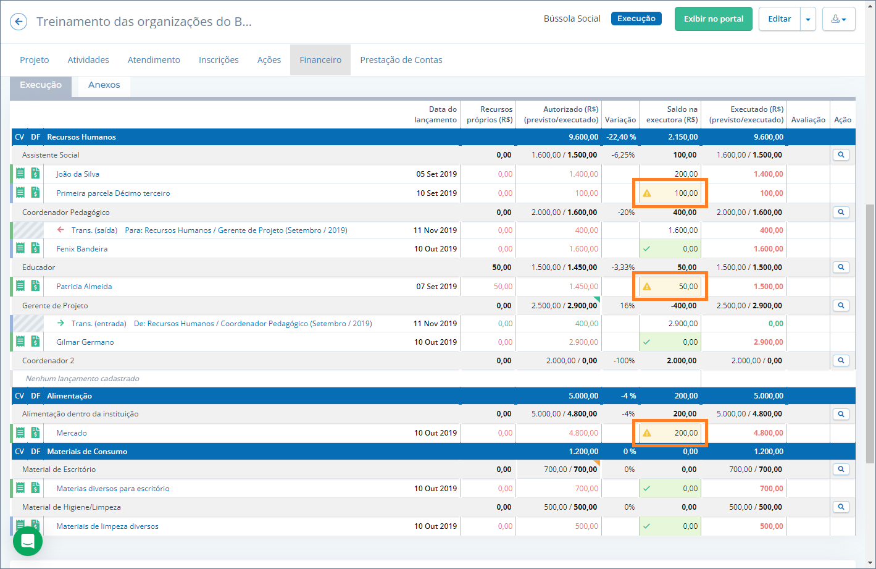Follow the Para: Recursos Humanos / Gerente de Projeto link
The height and width of the screenshot is (569, 876).
click(236, 230)
